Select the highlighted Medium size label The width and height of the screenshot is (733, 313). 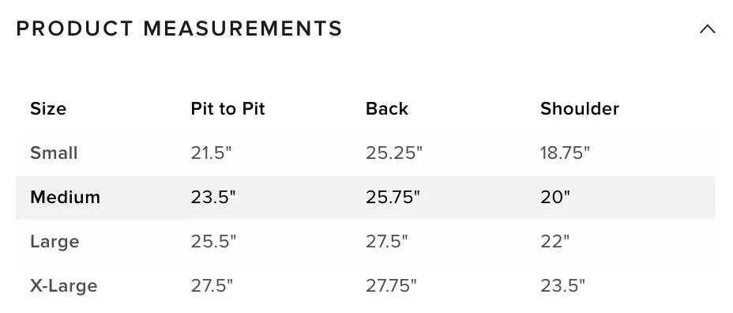point(65,197)
